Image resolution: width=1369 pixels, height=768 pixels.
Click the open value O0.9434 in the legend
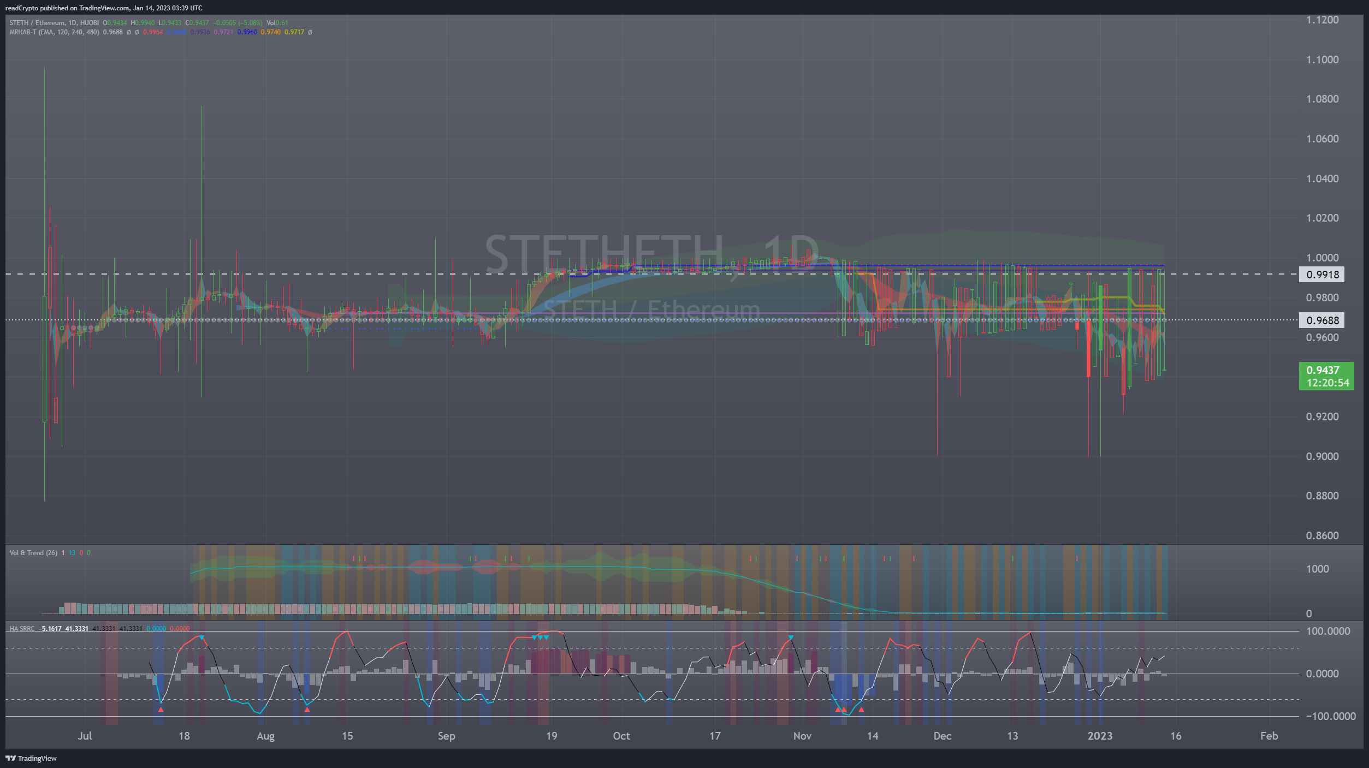click(x=115, y=23)
